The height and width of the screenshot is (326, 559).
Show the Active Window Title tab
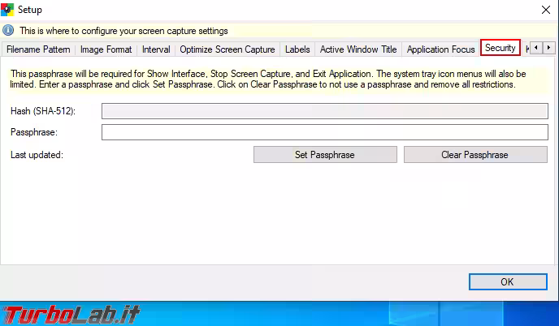coord(358,49)
